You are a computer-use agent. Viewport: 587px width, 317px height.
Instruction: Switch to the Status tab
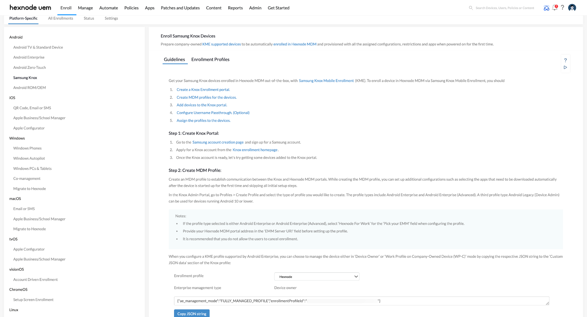click(x=89, y=18)
